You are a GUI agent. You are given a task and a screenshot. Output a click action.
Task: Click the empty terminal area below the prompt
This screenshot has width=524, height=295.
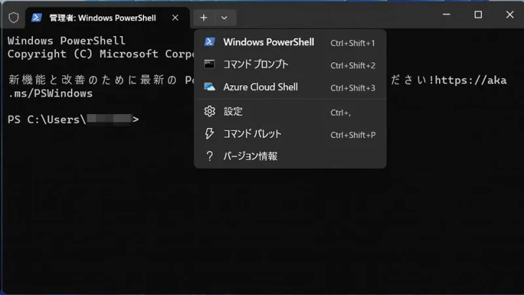[x=262, y=229]
